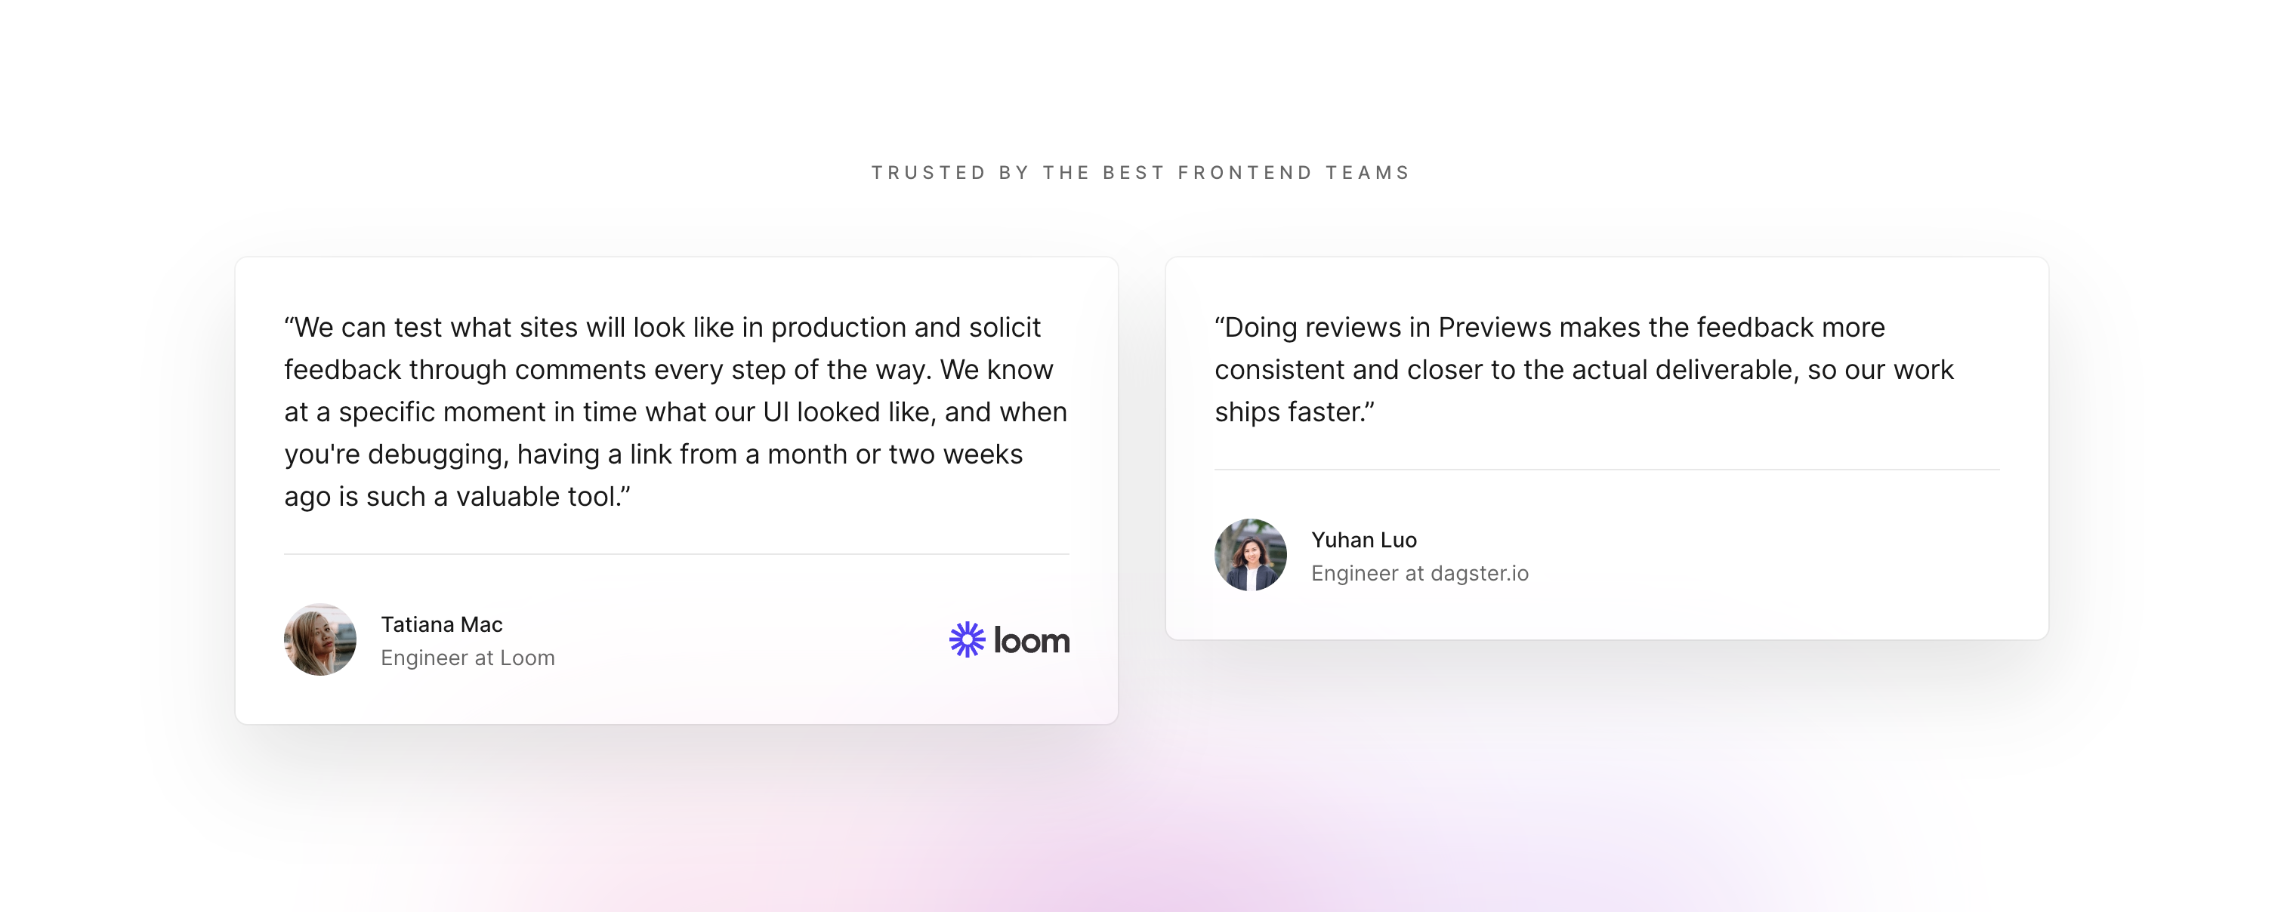Click the word "FRONTEND" in the heading
The image size is (2284, 912).
tap(1244, 173)
